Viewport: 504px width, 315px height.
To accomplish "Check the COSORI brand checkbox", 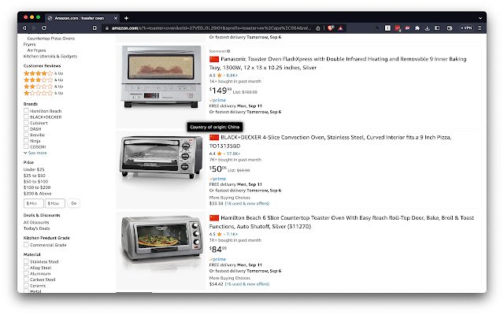I will [26, 146].
